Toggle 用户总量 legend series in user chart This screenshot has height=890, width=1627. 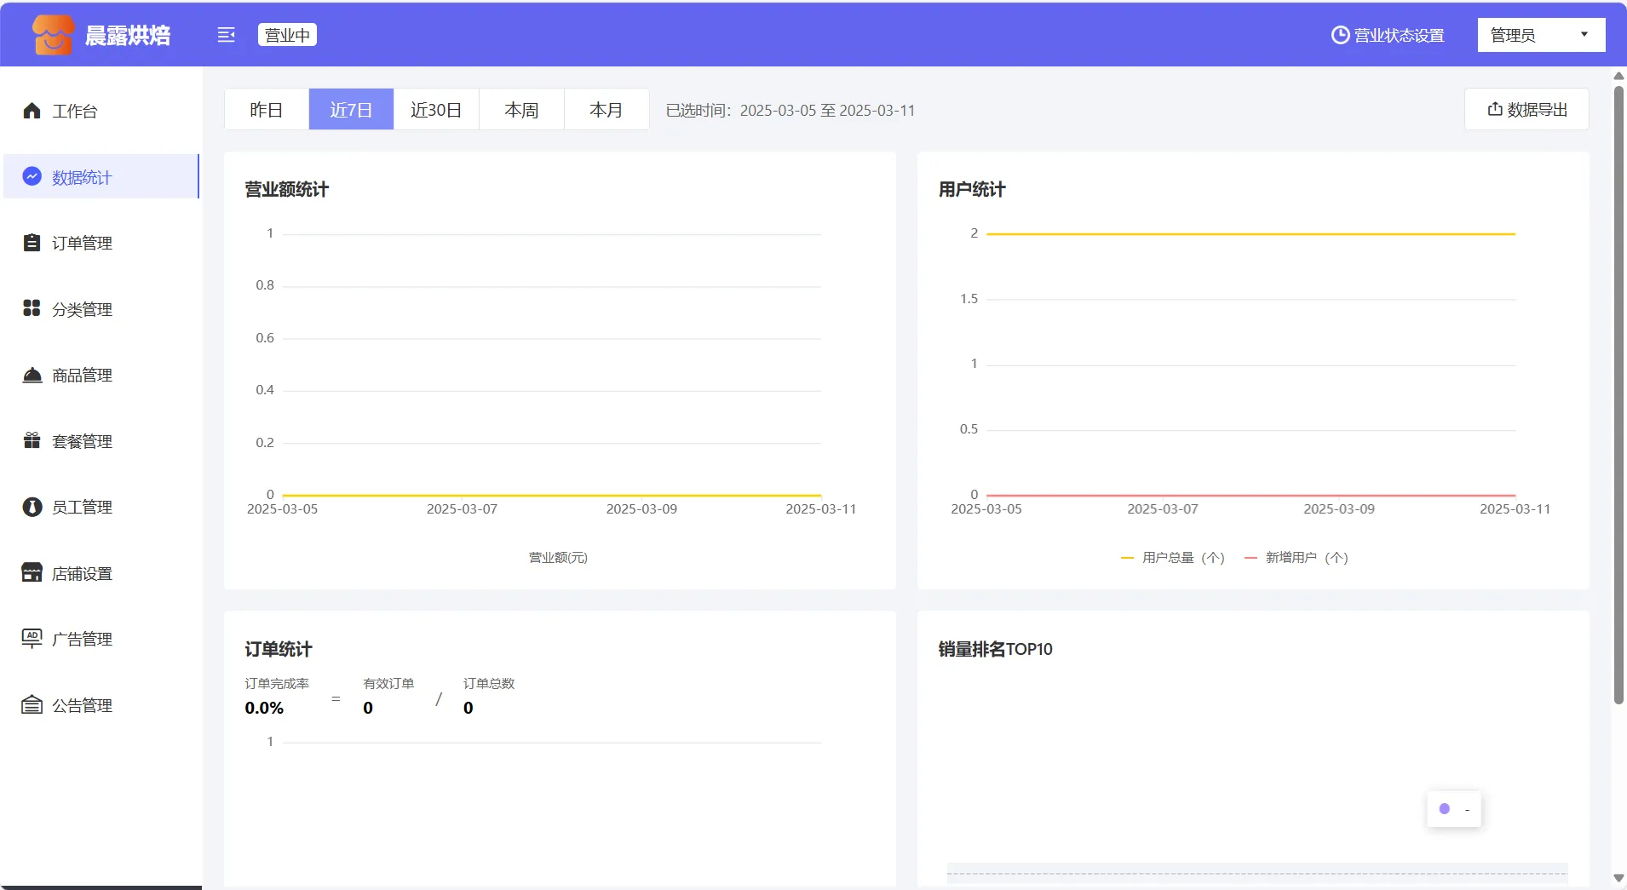coord(1173,558)
